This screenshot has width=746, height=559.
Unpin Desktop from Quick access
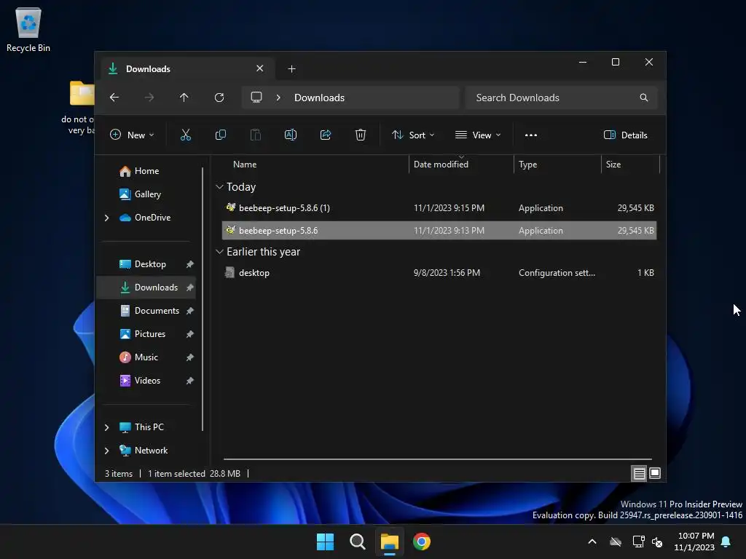190,264
